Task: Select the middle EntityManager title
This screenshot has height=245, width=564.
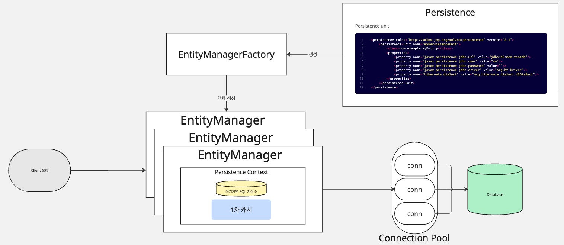Action: 231,138
